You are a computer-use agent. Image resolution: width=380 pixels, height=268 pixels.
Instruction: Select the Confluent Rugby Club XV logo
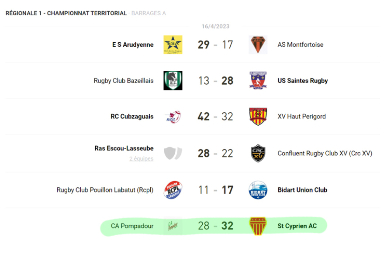click(x=258, y=153)
